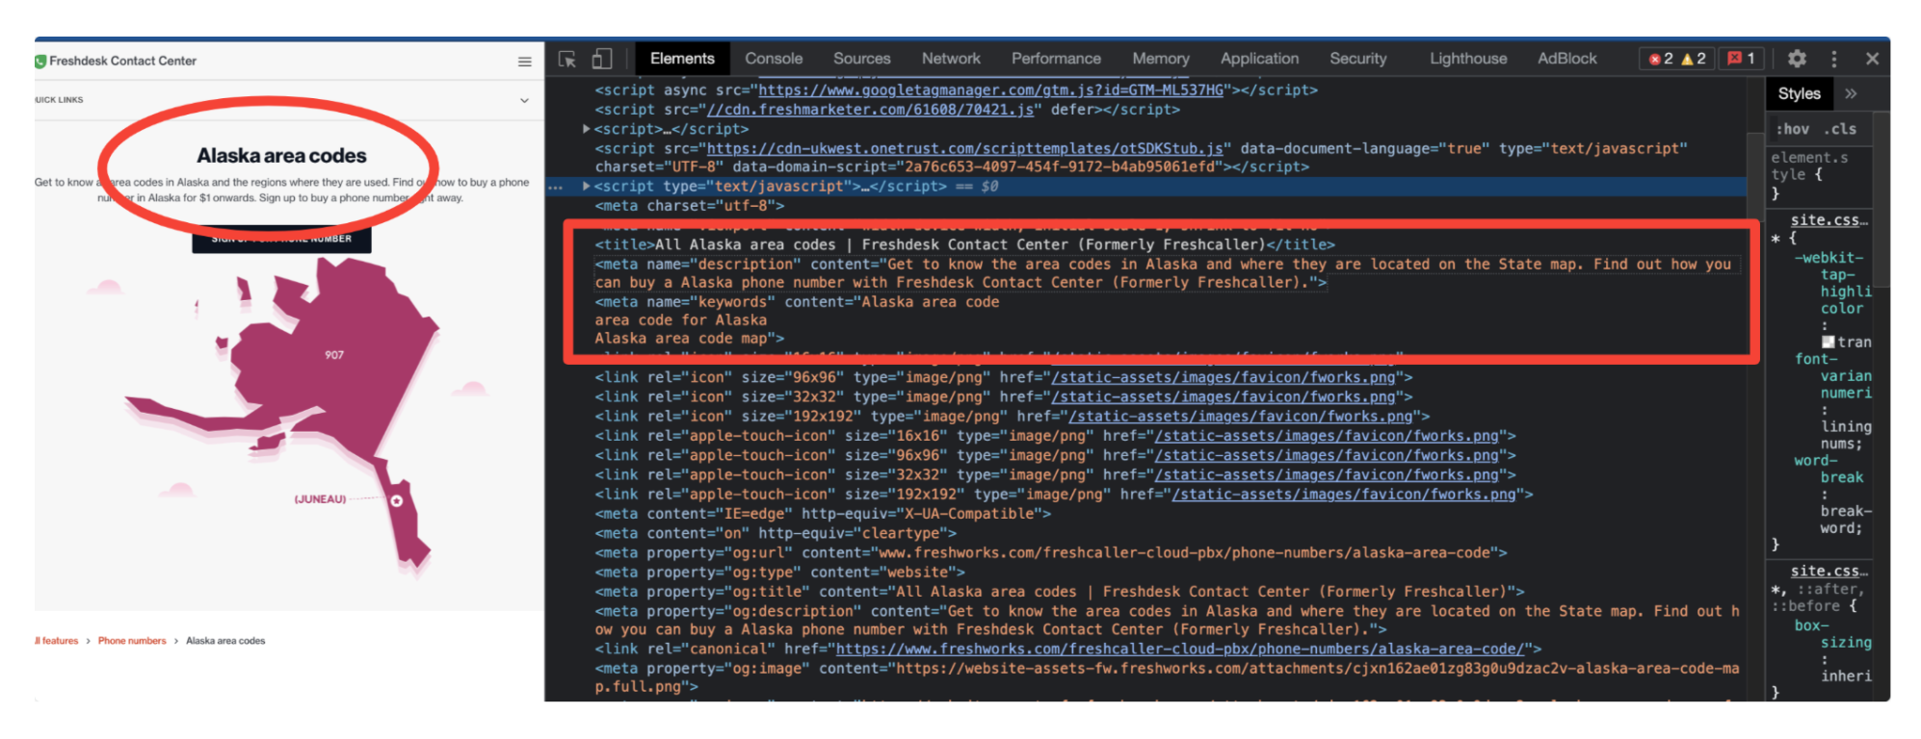Image resolution: width=1921 pixels, height=739 pixels.
Task: Click the 907 area code on the map
Action: tap(334, 355)
